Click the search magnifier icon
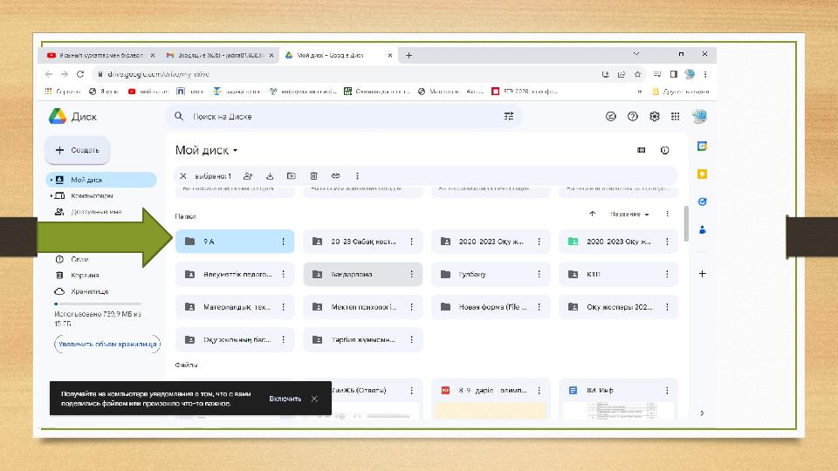The image size is (838, 471). pos(179,116)
